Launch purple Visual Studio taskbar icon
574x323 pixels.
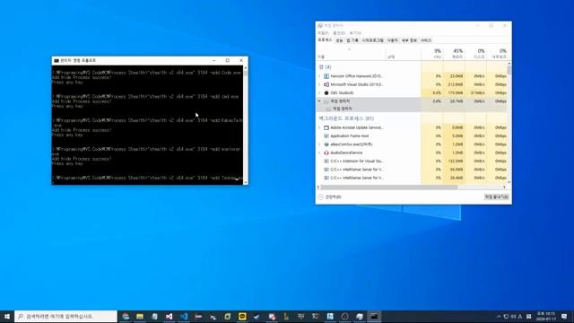(x=169, y=317)
